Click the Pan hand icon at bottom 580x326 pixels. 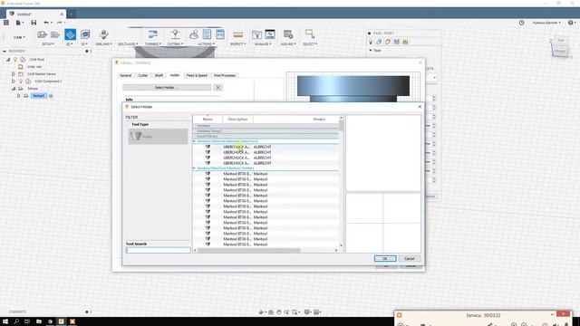click(279, 312)
